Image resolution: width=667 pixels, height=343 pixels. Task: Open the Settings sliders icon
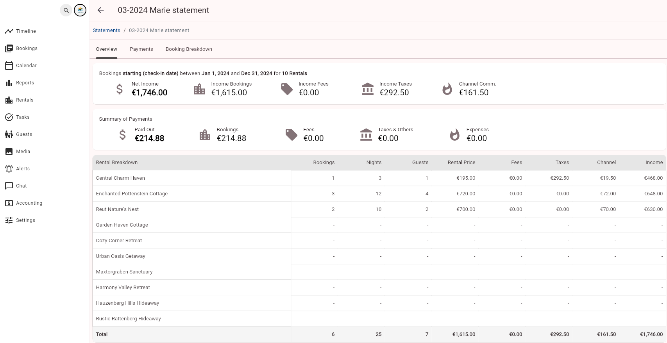click(x=9, y=220)
